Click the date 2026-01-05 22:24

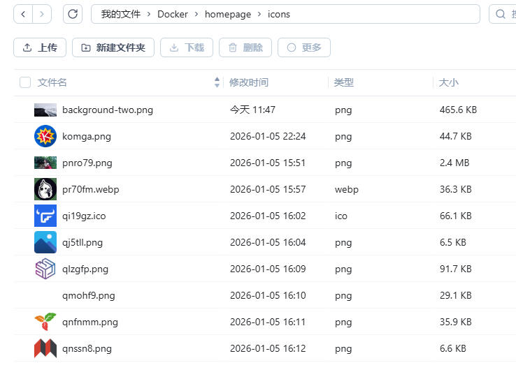268,136
